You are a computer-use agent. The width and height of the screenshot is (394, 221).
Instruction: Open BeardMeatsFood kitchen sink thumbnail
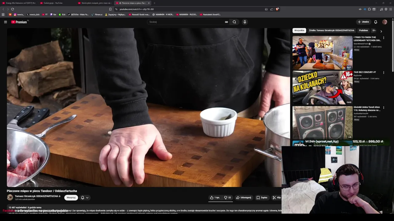click(x=322, y=52)
